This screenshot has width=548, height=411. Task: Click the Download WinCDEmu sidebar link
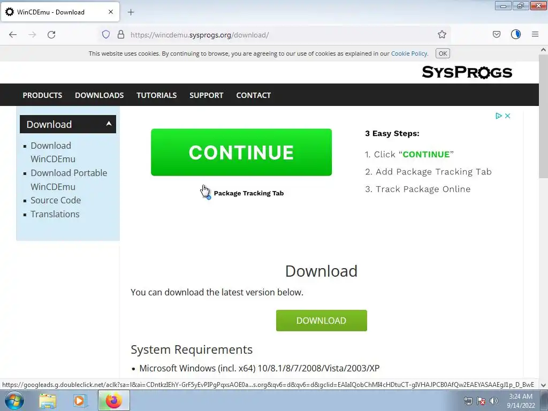pos(53,152)
